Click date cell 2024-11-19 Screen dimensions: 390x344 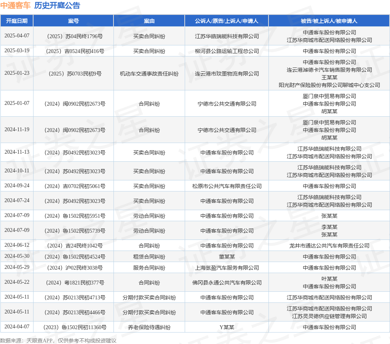pos(17,130)
